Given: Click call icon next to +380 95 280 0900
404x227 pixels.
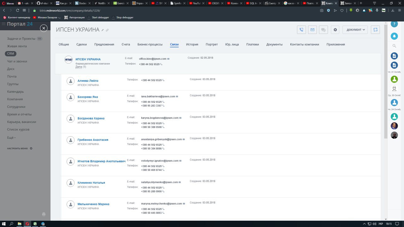Looking at the screenshot, I should point(163,191).
